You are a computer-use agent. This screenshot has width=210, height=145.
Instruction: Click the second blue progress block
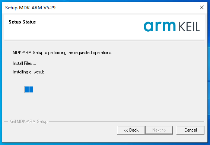(31, 89)
